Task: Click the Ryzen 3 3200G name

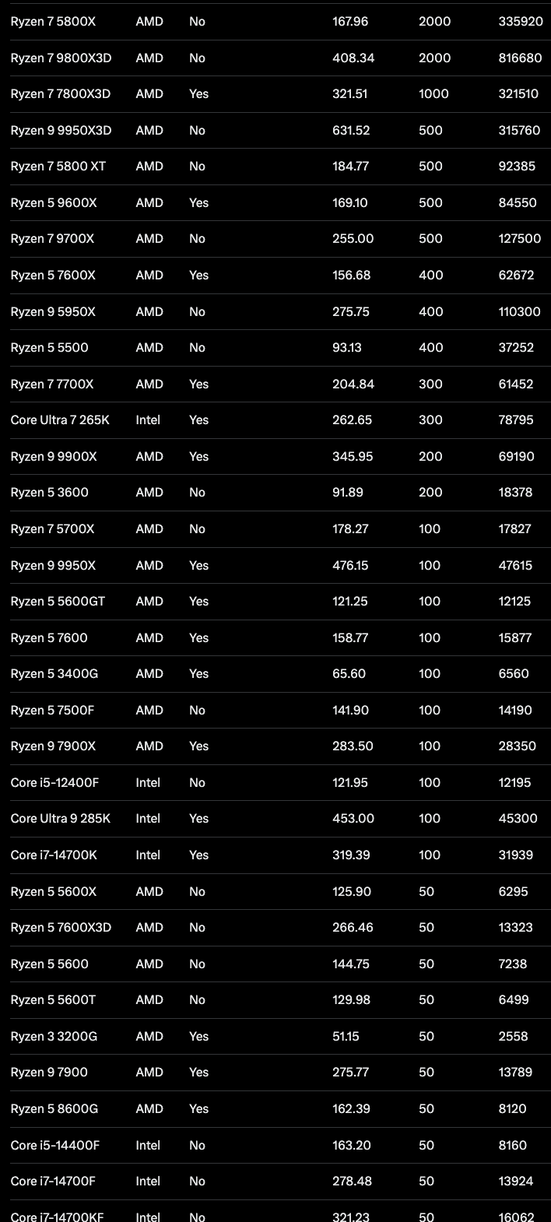Action: pos(54,1037)
